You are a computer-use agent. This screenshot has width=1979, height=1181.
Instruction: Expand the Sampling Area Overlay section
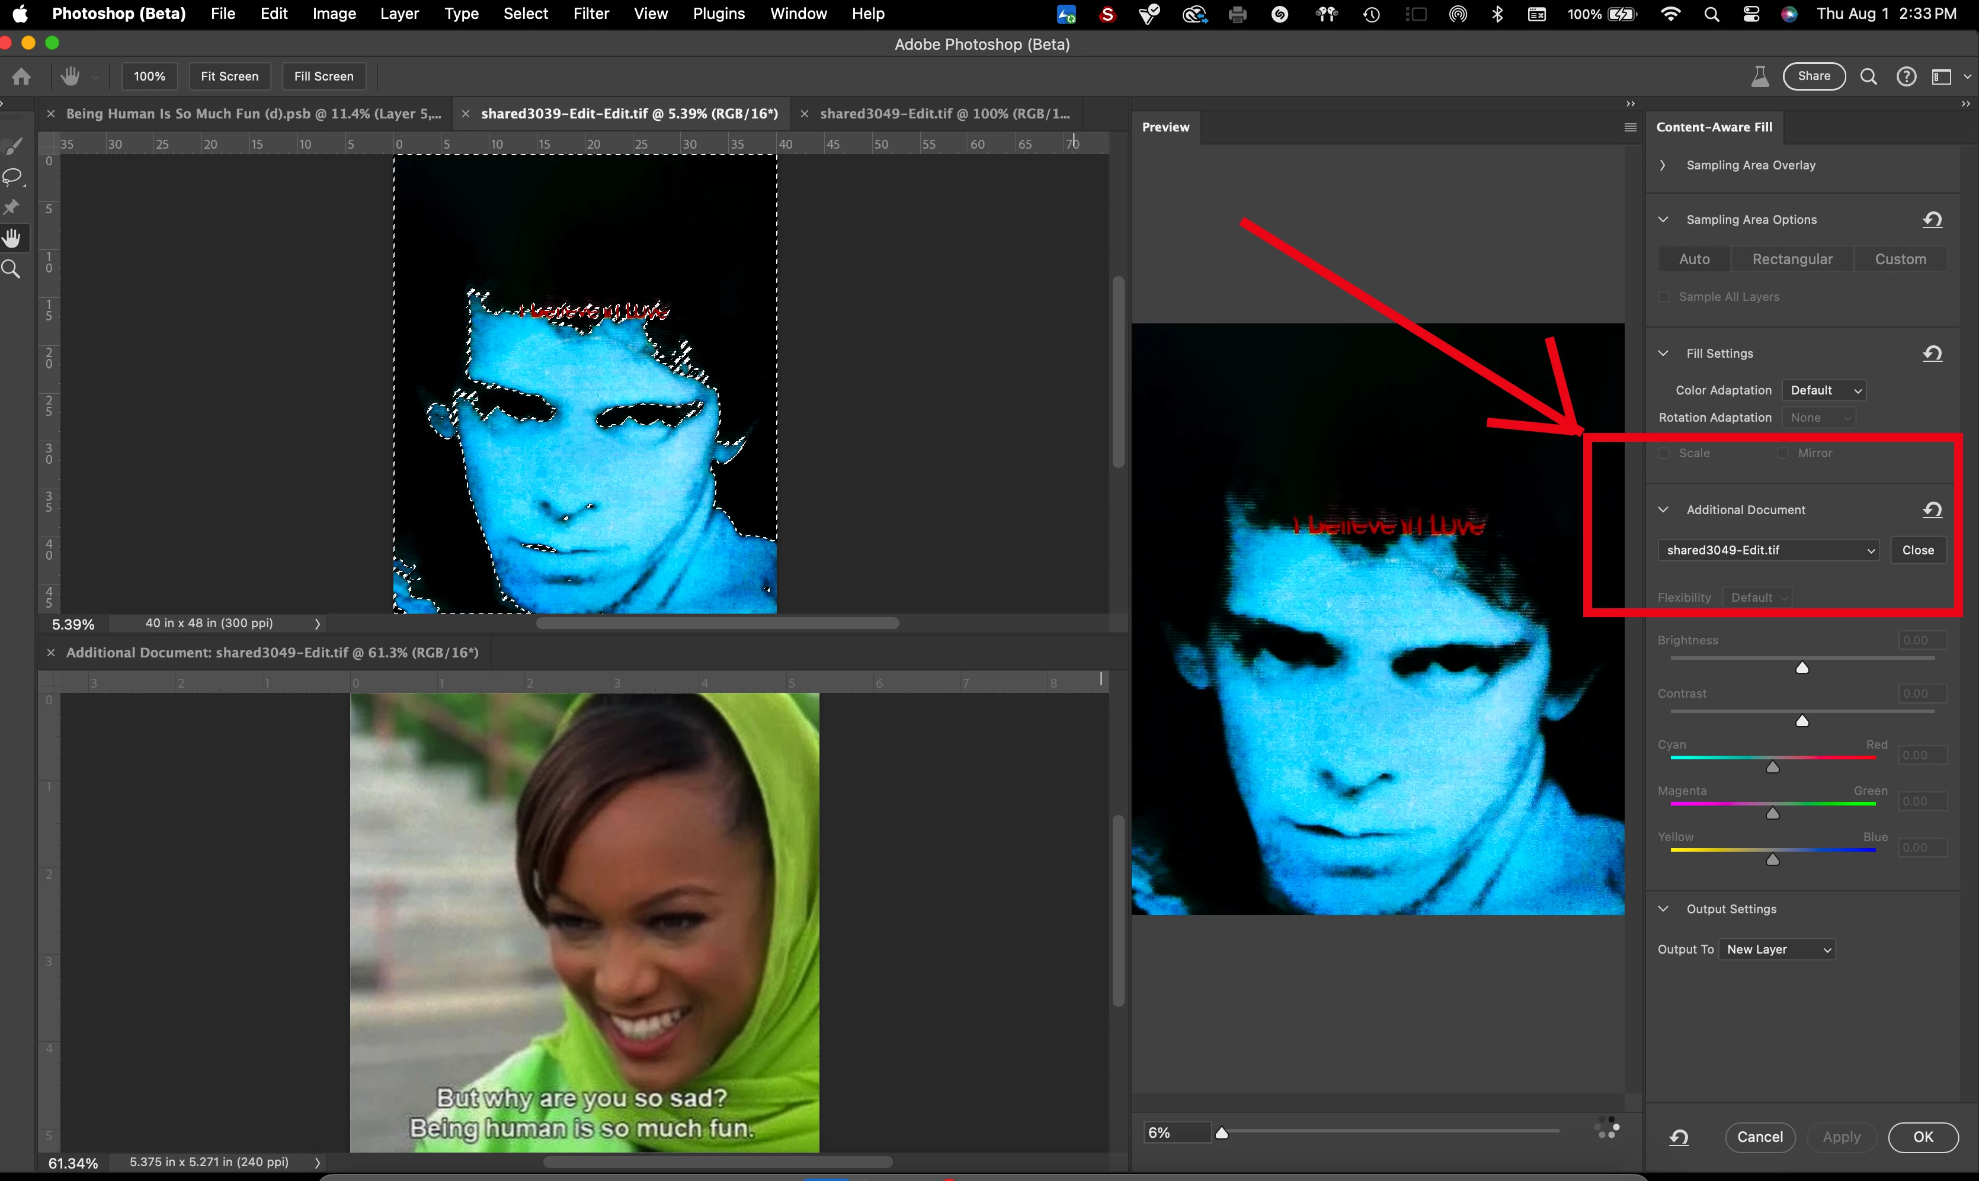click(1663, 165)
